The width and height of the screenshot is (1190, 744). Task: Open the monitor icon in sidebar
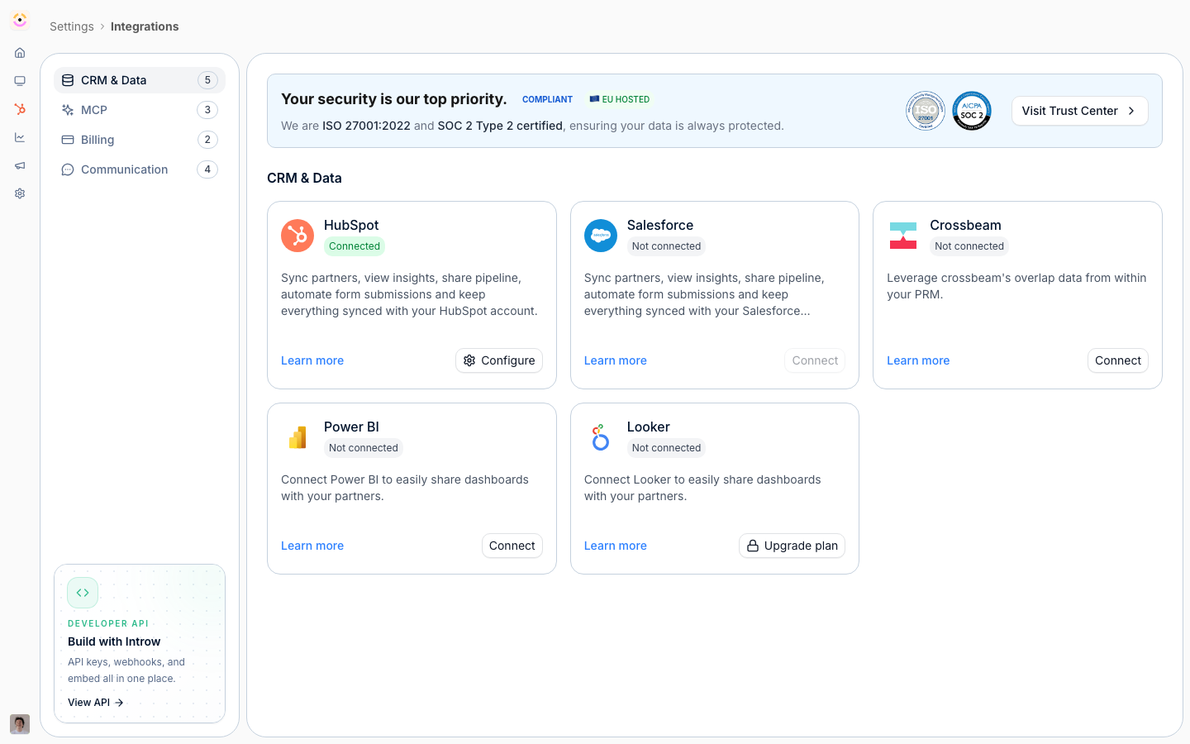pos(20,81)
